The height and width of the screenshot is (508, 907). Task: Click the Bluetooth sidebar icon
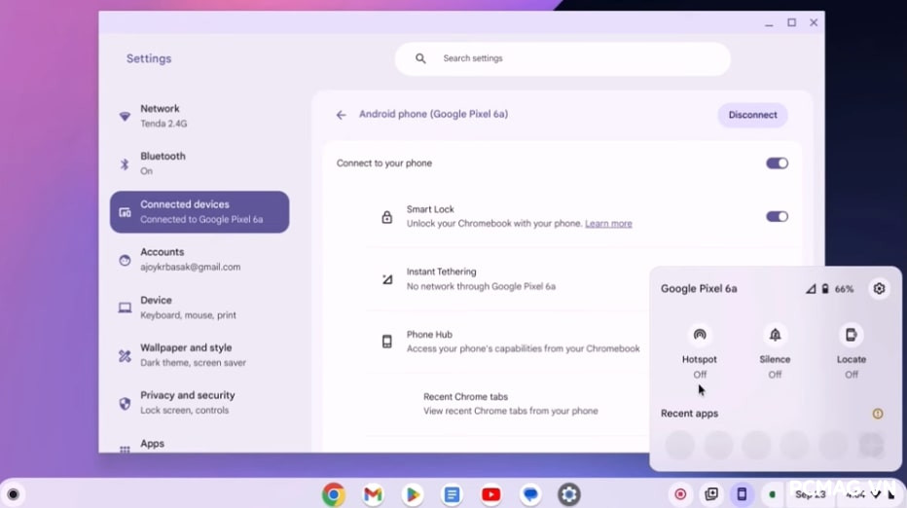(125, 164)
